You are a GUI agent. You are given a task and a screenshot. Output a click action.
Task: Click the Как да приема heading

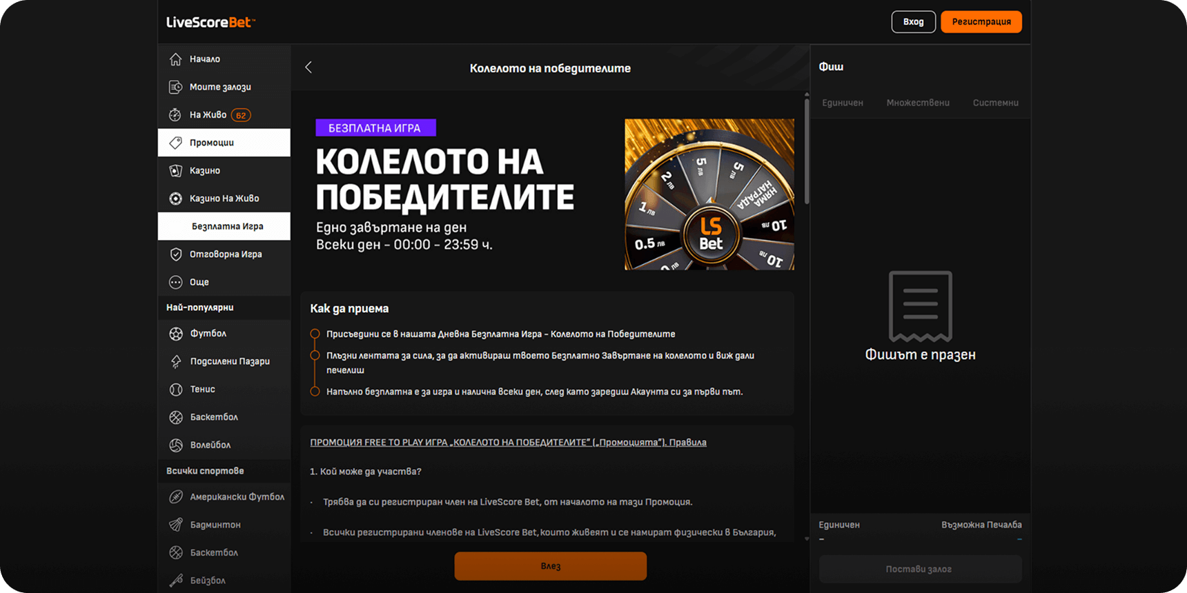349,309
